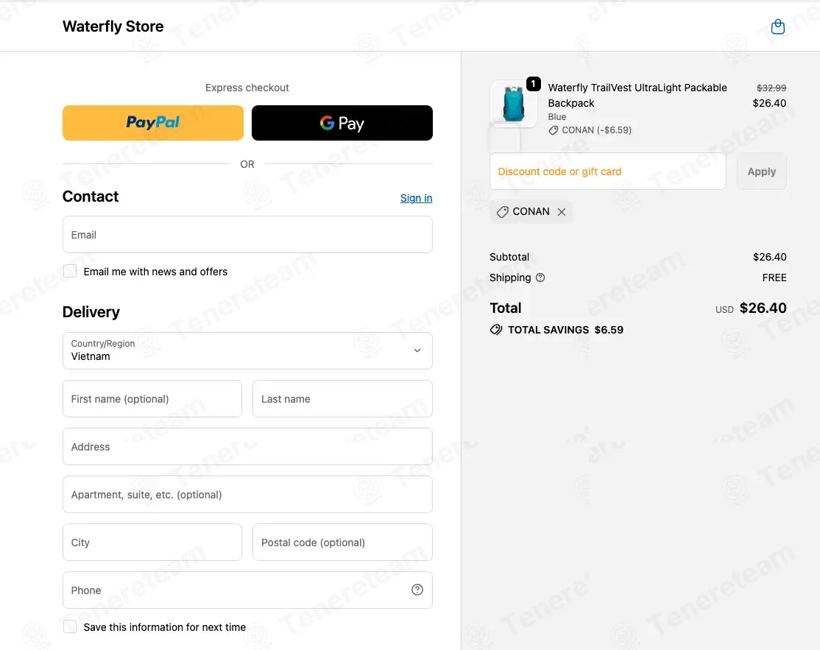Screen dimensions: 820x650
Task: Click the struck-through price $32.99
Action: coord(771,88)
